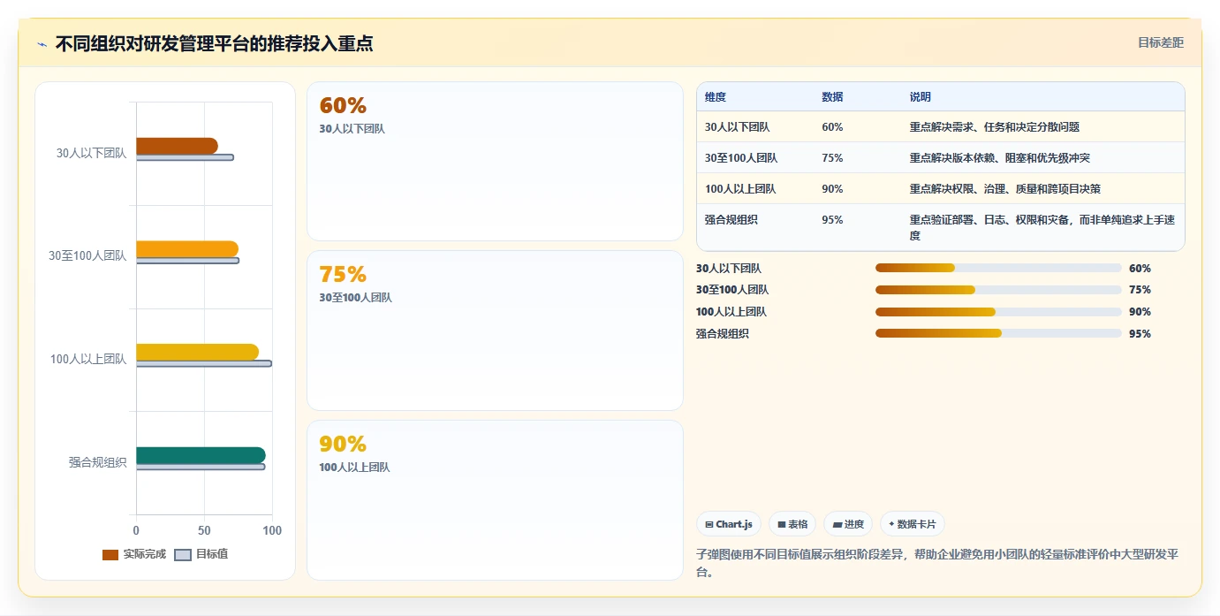Click the 维度 column header
1220x616 pixels.
(x=716, y=97)
